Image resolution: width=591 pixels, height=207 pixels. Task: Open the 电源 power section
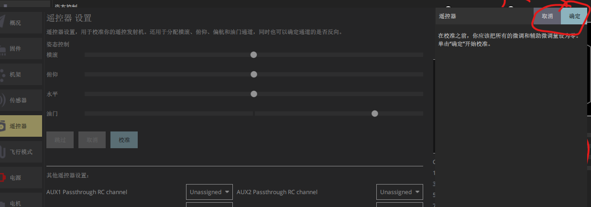[x=21, y=177]
